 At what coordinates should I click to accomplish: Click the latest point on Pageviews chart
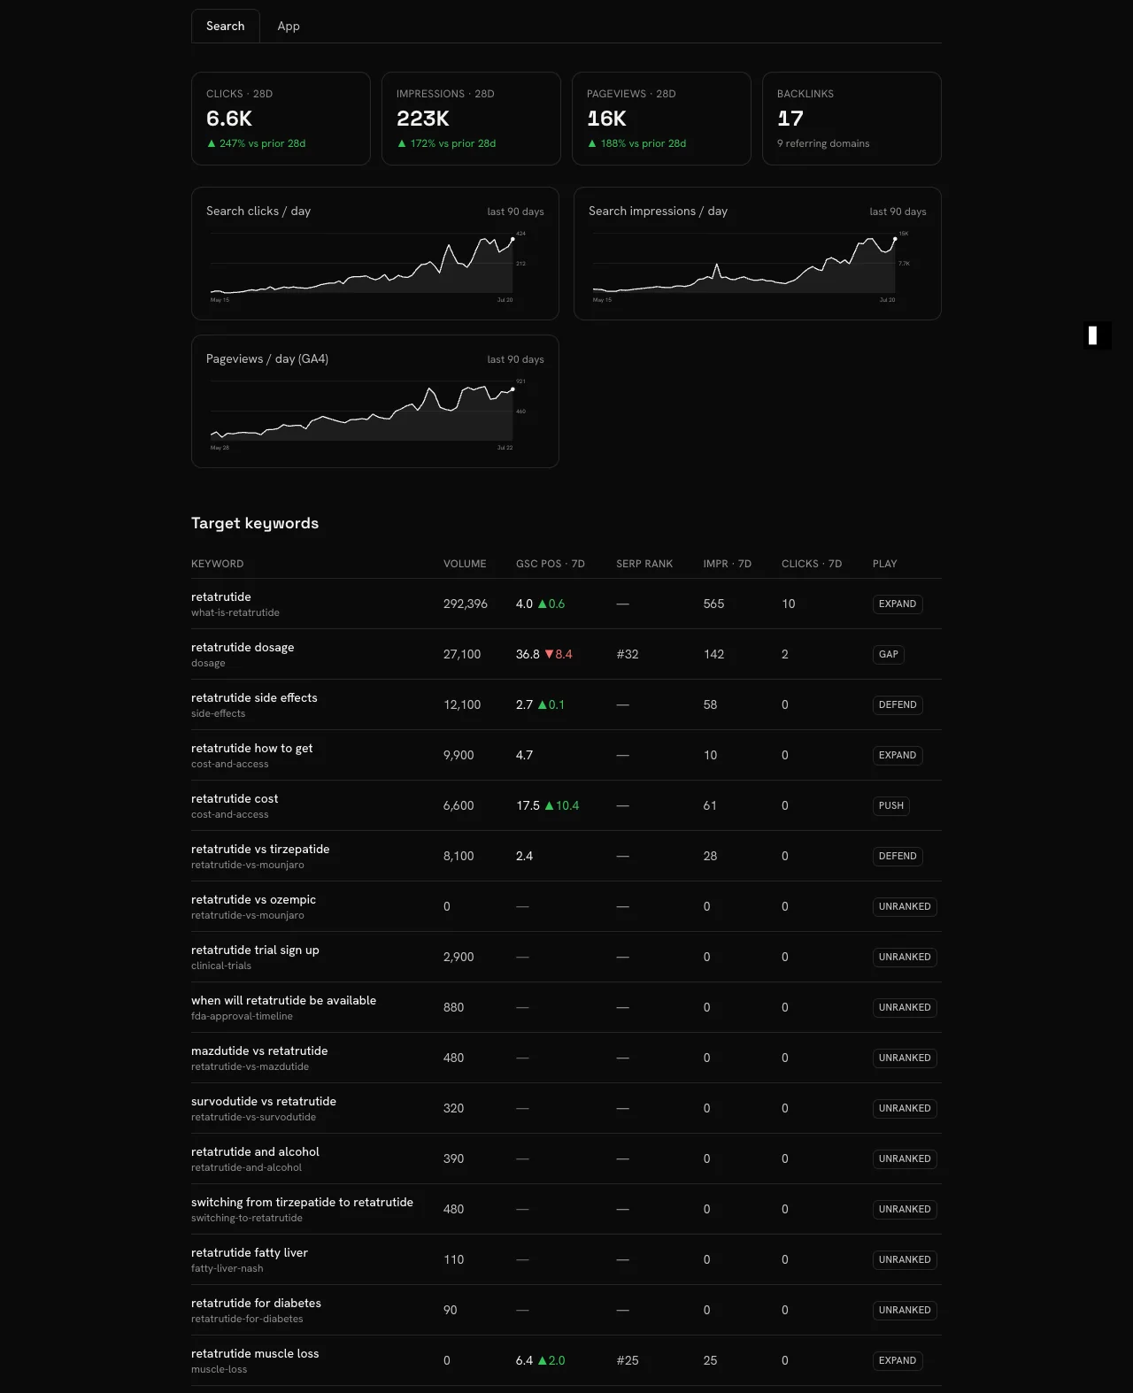[513, 389]
